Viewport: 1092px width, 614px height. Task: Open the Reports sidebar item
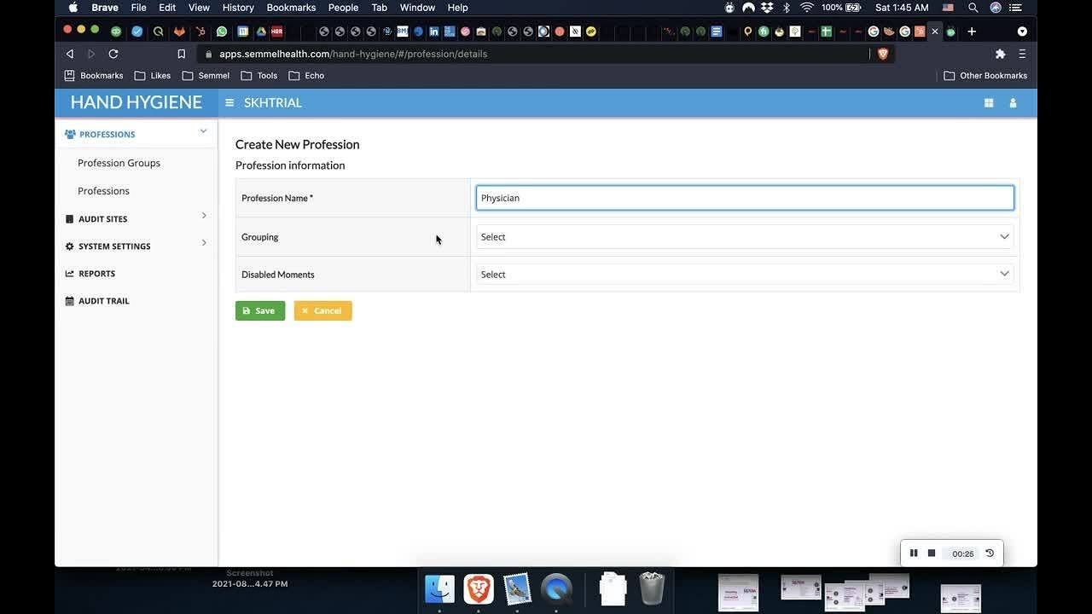[96, 274]
